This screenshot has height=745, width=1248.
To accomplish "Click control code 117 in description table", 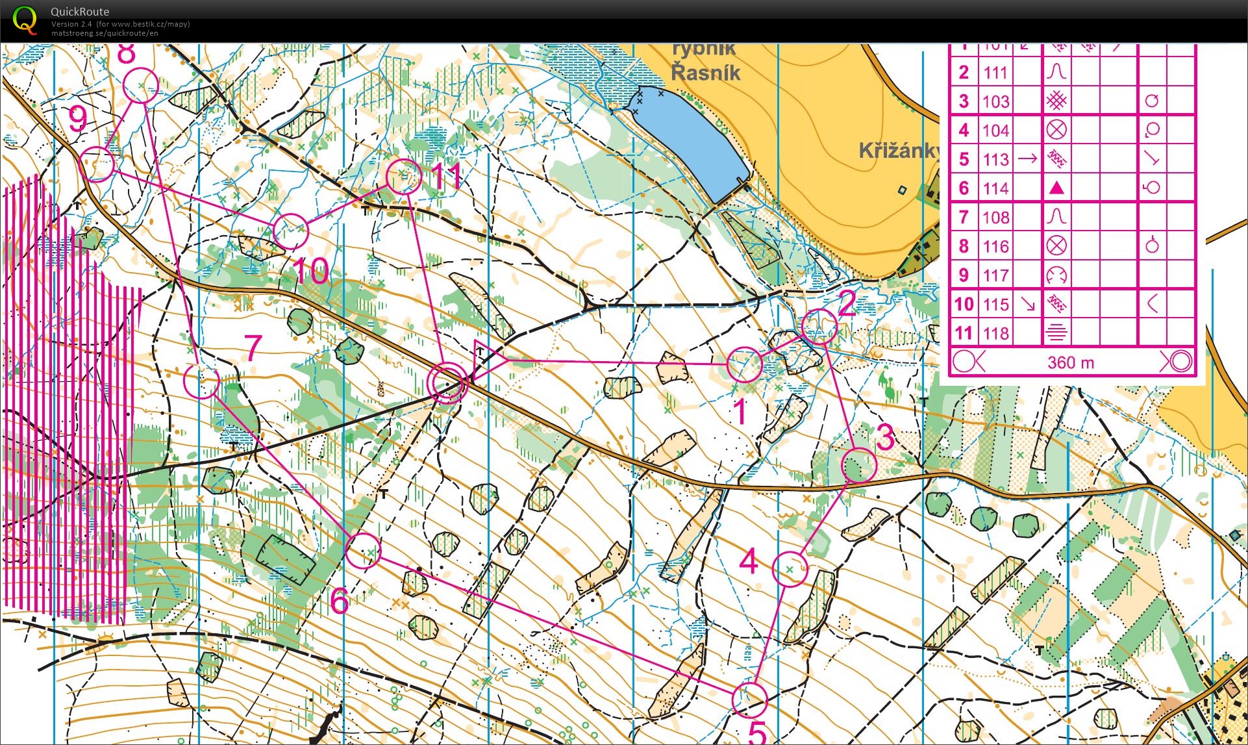I will [995, 275].
